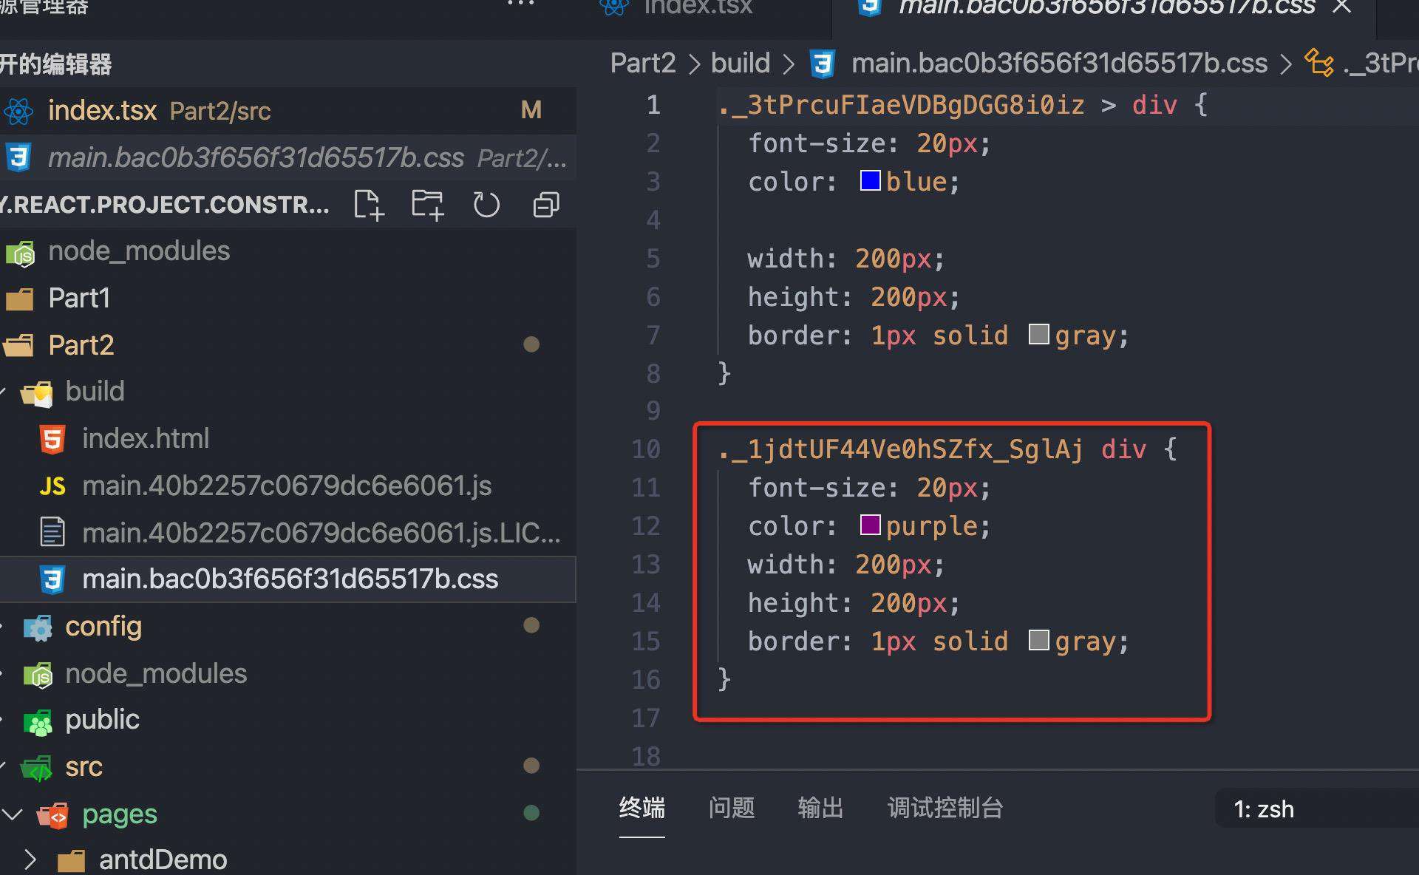Click the top node_modules nodejs icon
The width and height of the screenshot is (1419, 875).
coord(20,253)
